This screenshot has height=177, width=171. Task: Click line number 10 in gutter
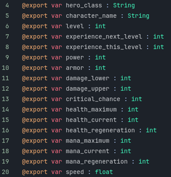5,68
